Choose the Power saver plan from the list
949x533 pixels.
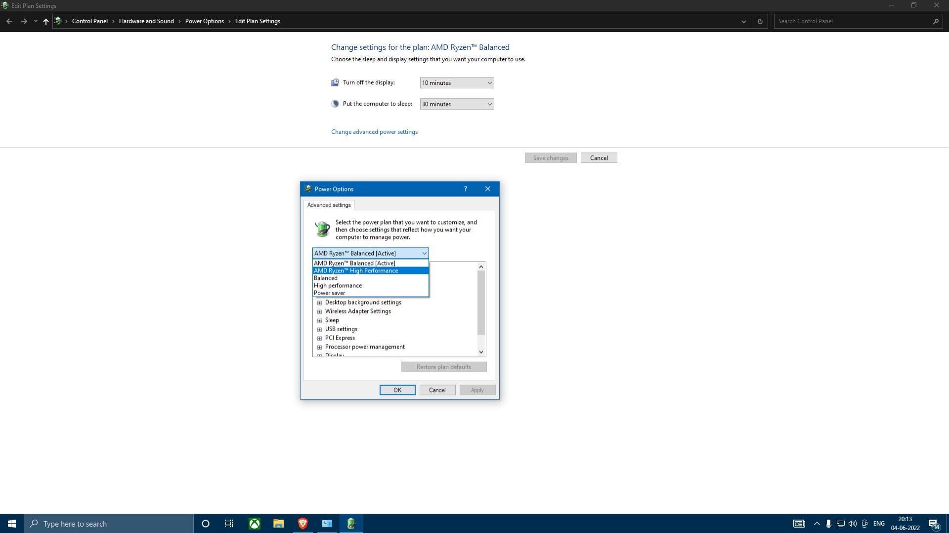point(329,293)
